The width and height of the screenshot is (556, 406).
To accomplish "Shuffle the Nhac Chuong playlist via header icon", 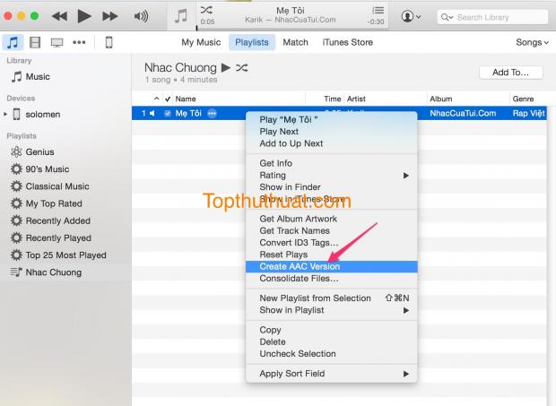I will coord(240,68).
